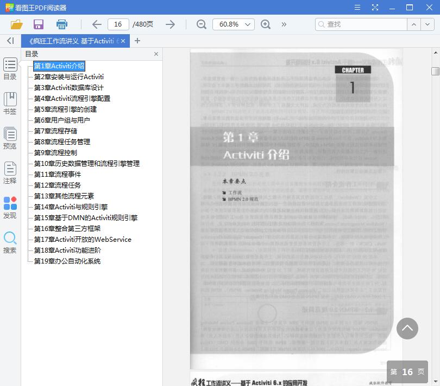Click the scrollbar down arrow
The height and width of the screenshot is (386, 440).
click(436, 382)
